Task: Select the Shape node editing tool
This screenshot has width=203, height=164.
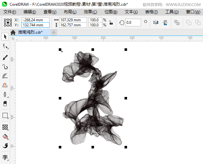Action: [5, 46]
